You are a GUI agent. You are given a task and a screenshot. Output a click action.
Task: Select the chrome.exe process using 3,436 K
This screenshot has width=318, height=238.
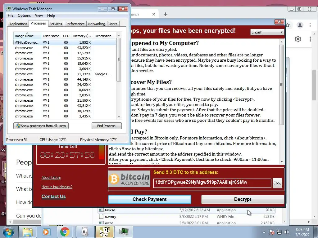[x=65, y=116]
